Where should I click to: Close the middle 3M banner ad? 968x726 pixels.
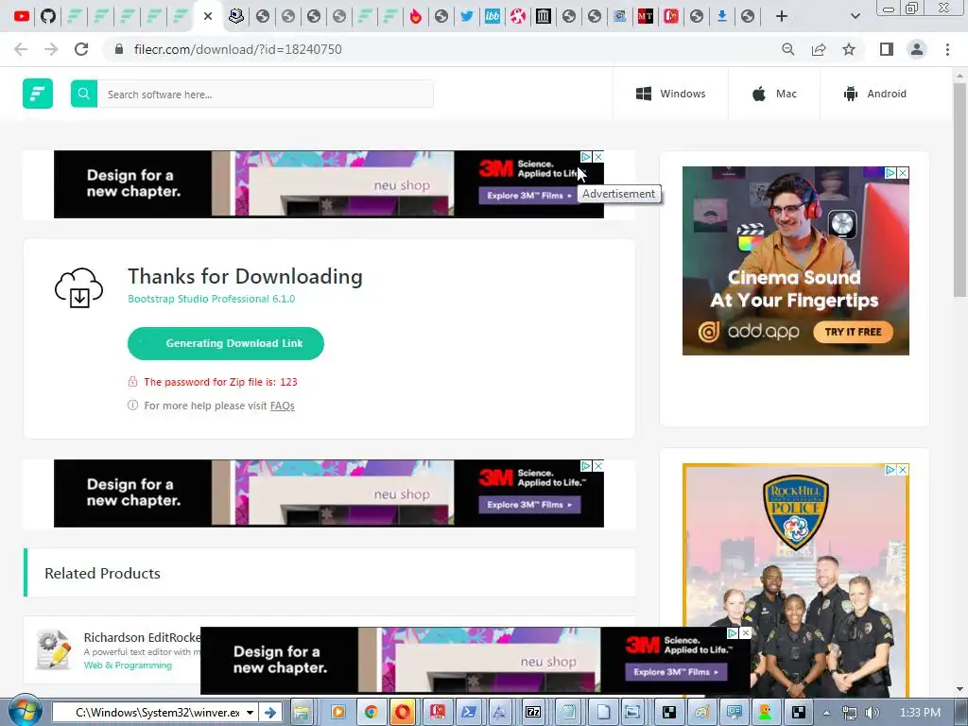pyautogui.click(x=597, y=466)
